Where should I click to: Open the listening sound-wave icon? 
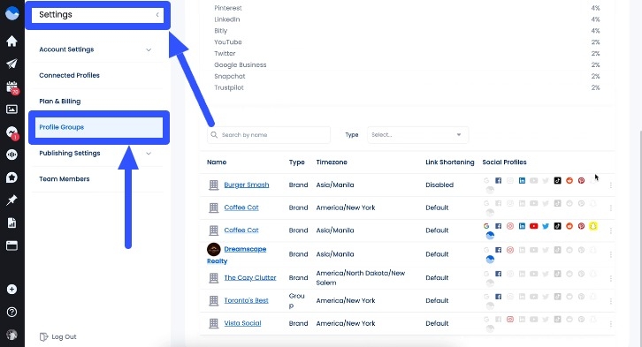[x=11, y=155]
